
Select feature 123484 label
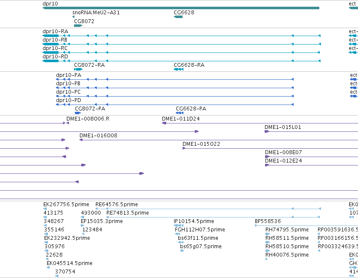point(92,230)
